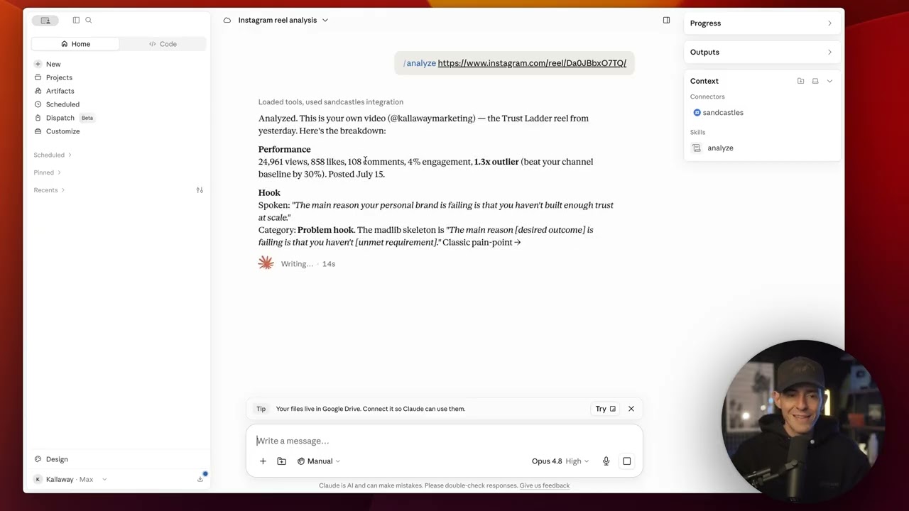This screenshot has width=909, height=511.
Task: Click the 1.3x outlier bold text
Action: tap(496, 162)
